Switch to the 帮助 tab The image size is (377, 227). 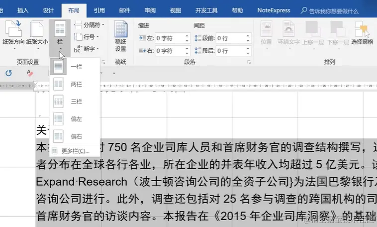237,10
